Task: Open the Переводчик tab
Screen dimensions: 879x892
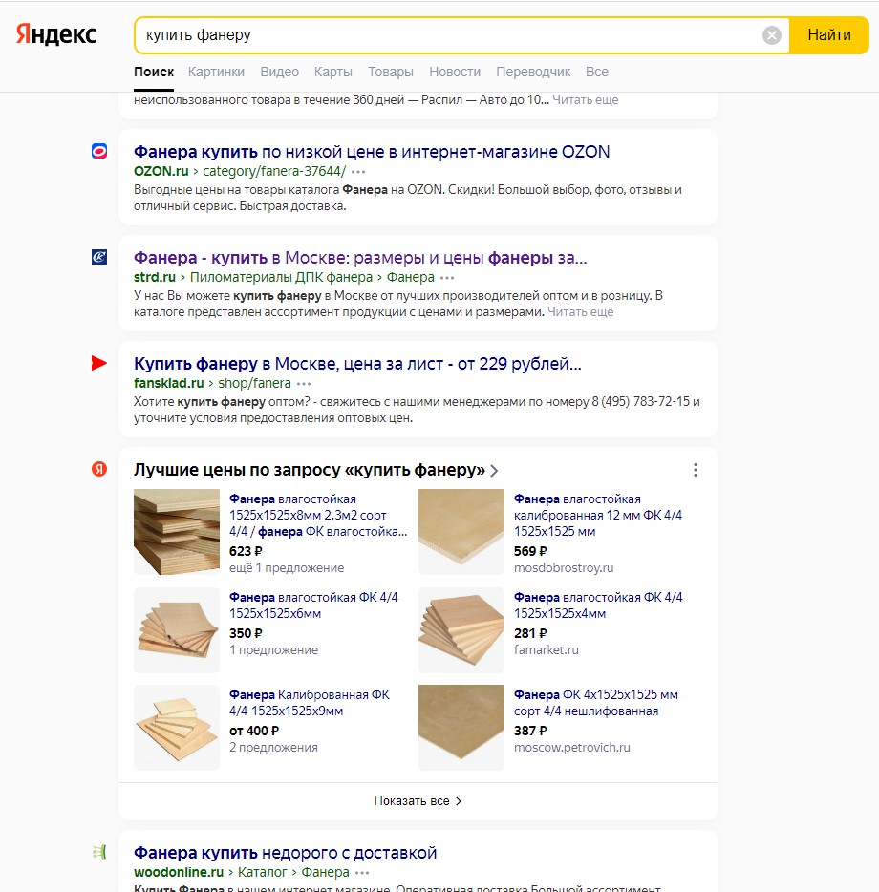Action: pyautogui.click(x=533, y=73)
